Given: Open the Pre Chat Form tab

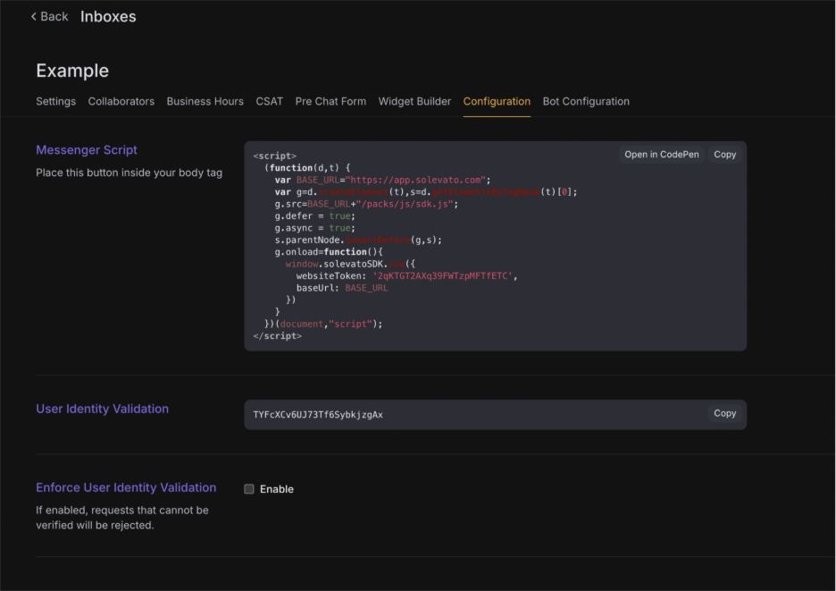Looking at the screenshot, I should [330, 101].
